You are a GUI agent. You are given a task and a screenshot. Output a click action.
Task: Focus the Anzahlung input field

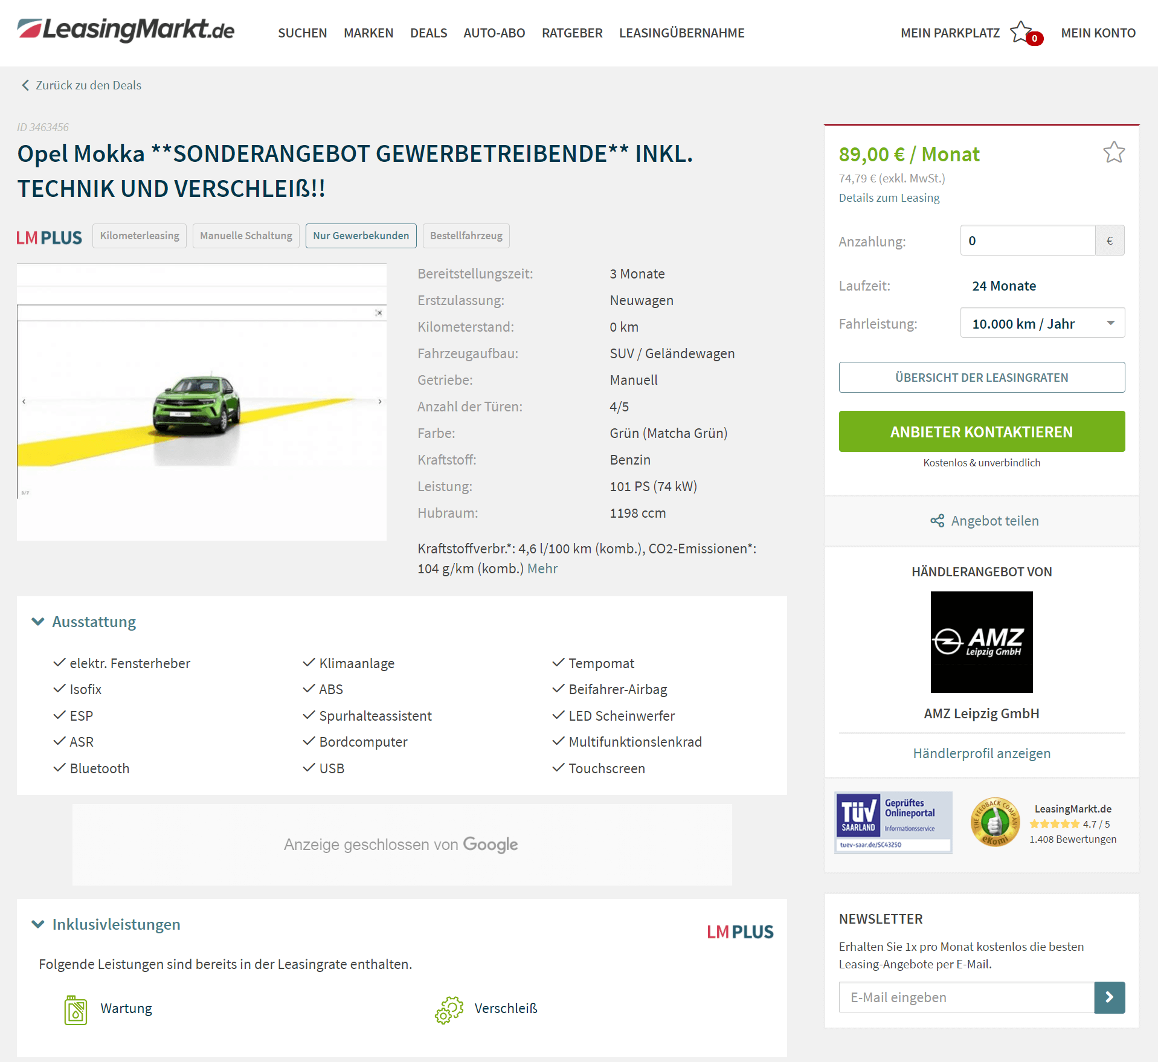[1028, 240]
